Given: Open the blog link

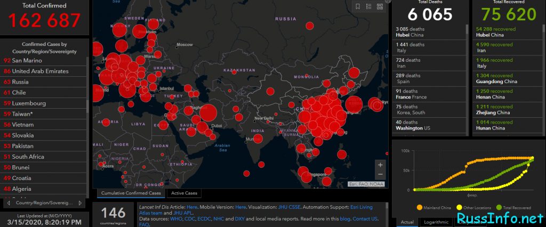Looking at the screenshot, I should [344, 219].
